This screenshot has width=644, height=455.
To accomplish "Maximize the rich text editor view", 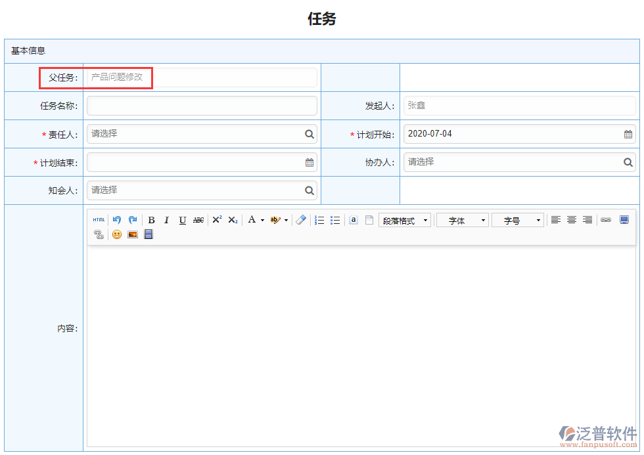I will click(624, 219).
